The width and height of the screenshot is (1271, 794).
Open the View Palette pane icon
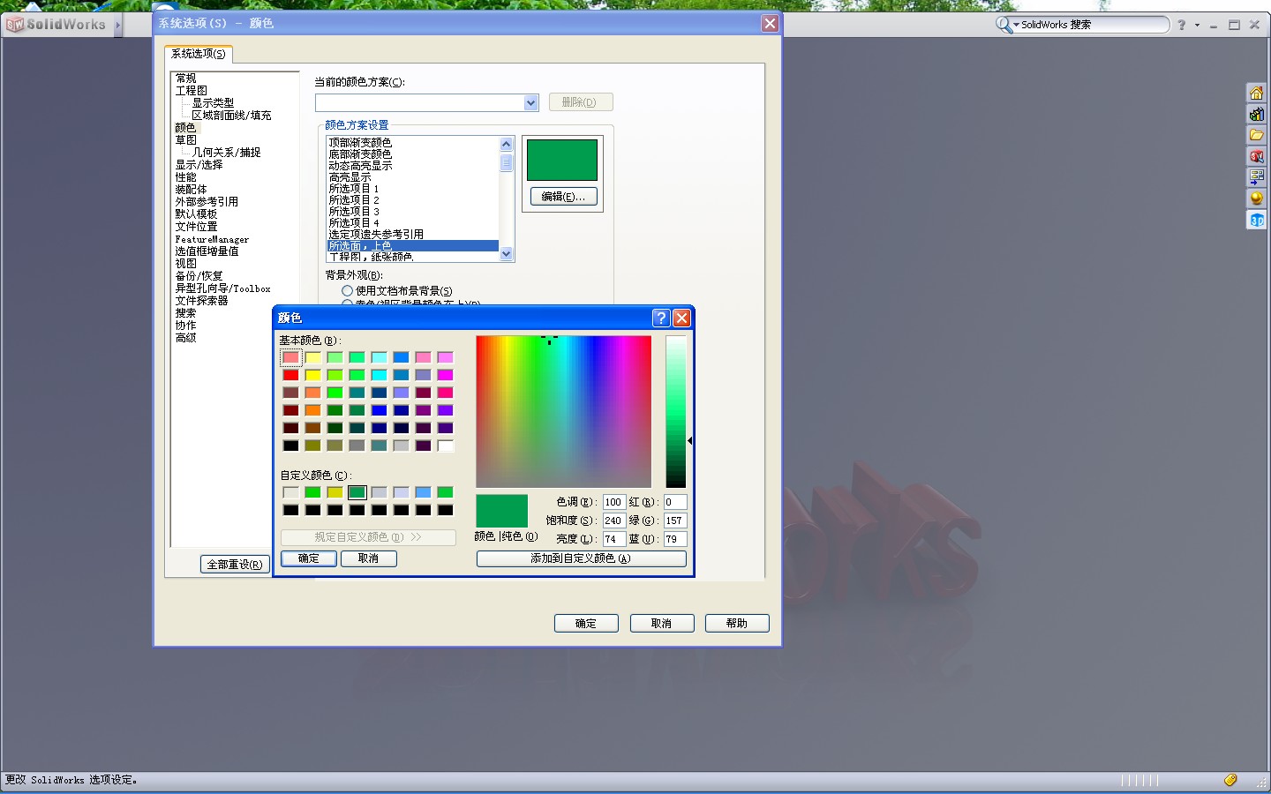[1256, 177]
